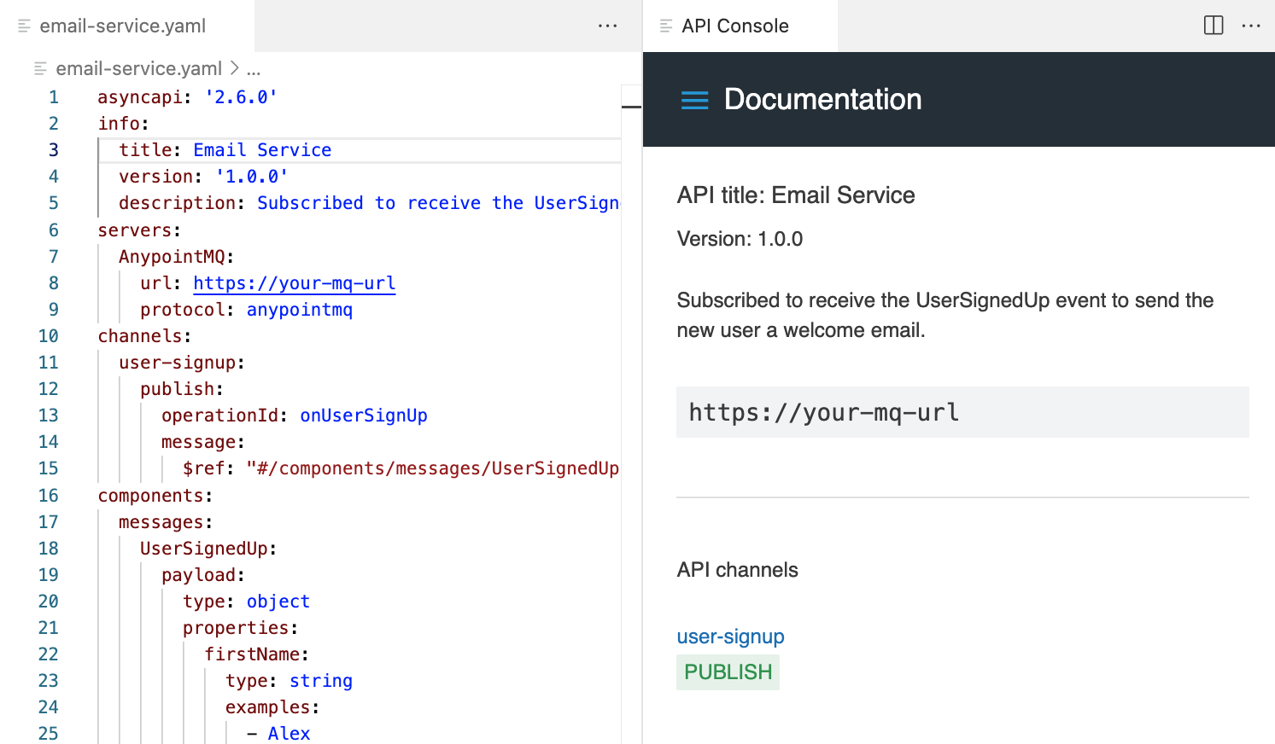Screen dimensions: 1275x744
Task: Click the 'type: object' line
Action: pyautogui.click(x=246, y=602)
